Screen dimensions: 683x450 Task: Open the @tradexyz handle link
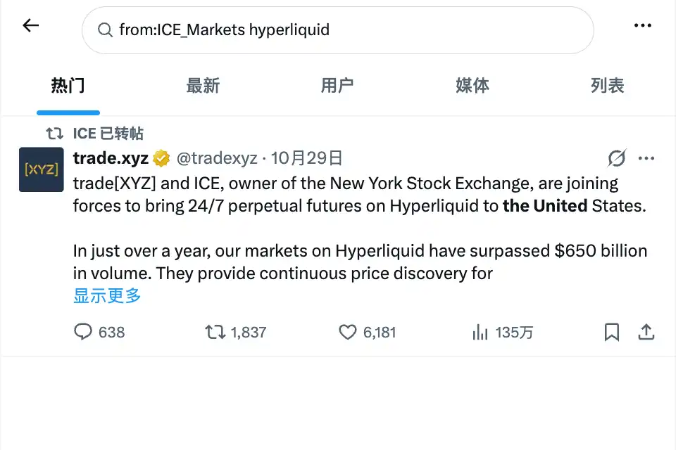point(217,158)
